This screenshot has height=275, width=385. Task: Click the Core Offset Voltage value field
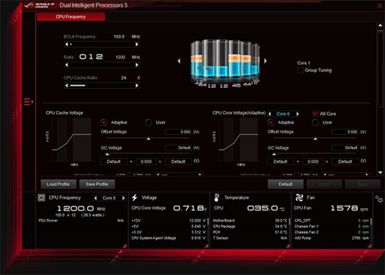[x=345, y=132]
